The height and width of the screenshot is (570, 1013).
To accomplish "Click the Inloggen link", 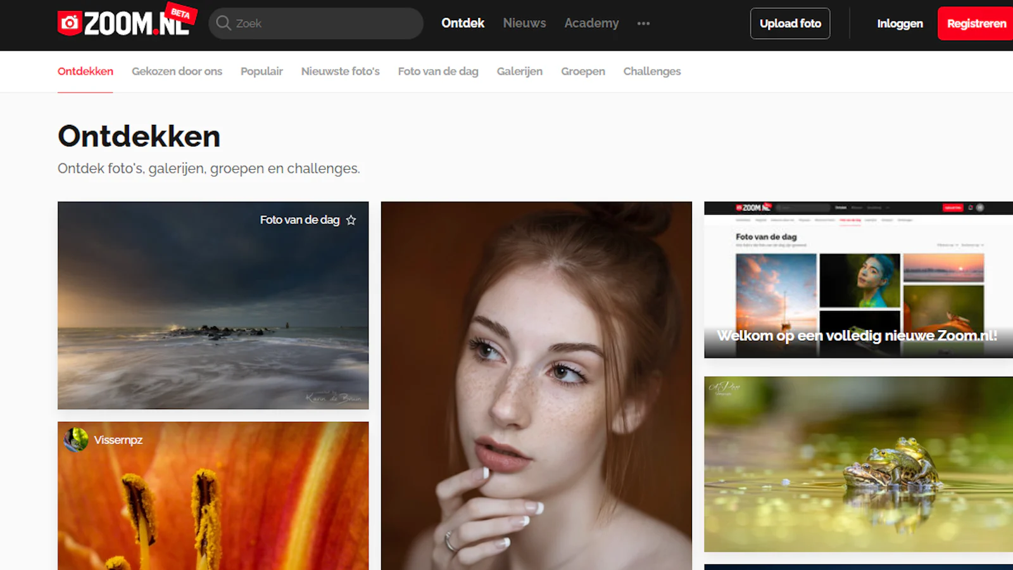I will point(900,23).
